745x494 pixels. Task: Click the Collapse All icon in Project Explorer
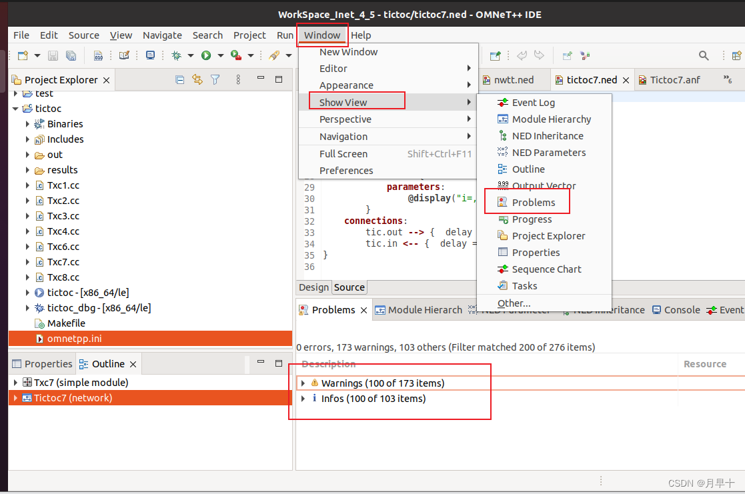tap(179, 80)
